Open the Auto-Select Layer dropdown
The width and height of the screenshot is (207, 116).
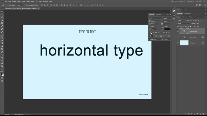tap(20, 5)
